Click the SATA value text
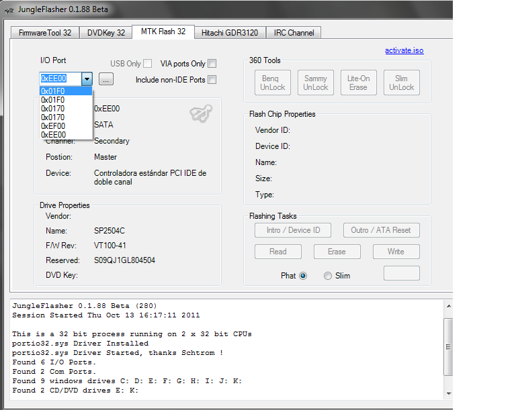Image resolution: width=516 pixels, height=412 pixels. [x=103, y=125]
